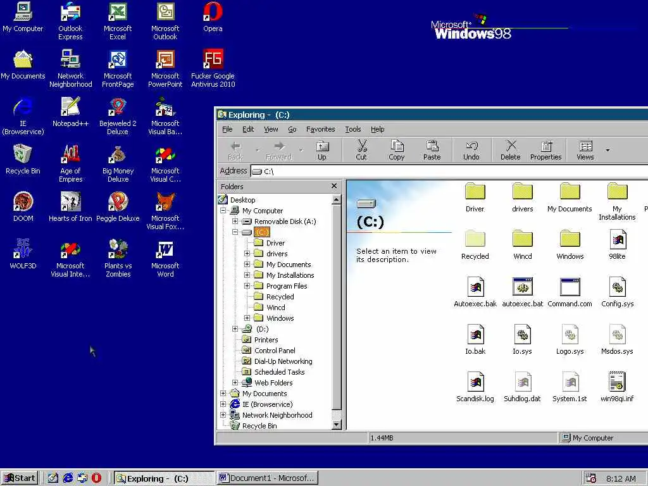This screenshot has height=486, width=648.
Task: Click the Undo toolbar button
Action: pos(471,150)
